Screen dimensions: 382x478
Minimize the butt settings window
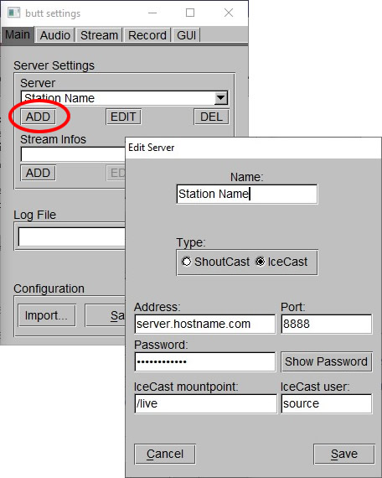(152, 13)
